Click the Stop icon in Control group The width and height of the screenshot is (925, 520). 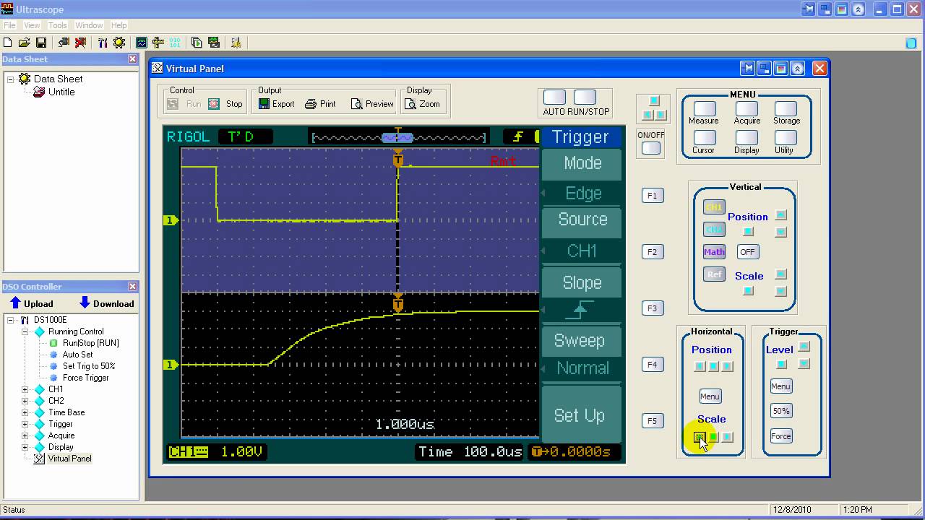214,104
